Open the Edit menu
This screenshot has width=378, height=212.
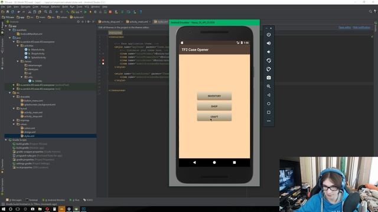pyautogui.click(x=9, y=6)
